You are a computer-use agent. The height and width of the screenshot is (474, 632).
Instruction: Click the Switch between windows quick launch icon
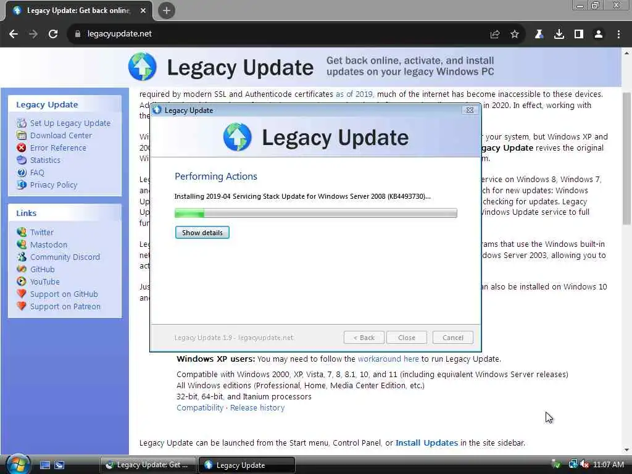click(59, 465)
